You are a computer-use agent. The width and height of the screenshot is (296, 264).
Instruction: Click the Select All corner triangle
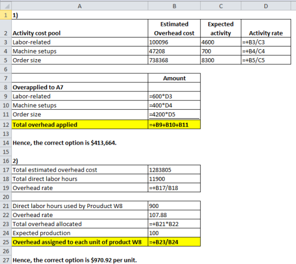[x=6, y=6]
